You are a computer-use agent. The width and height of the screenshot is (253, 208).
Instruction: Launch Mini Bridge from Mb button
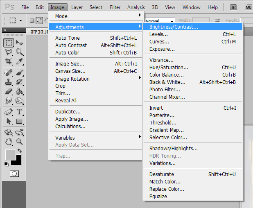[248, 7]
